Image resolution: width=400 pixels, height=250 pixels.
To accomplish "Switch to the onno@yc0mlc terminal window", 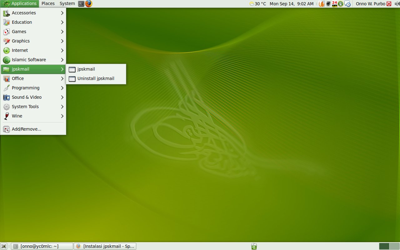I will pyautogui.click(x=42, y=246).
